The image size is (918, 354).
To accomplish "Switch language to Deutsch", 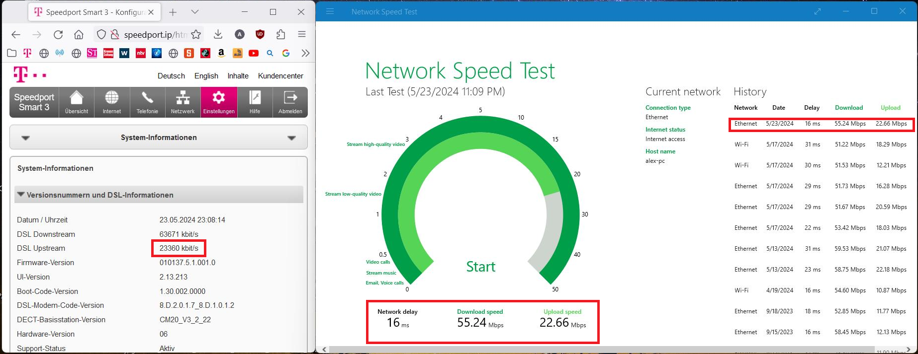I will coord(171,76).
